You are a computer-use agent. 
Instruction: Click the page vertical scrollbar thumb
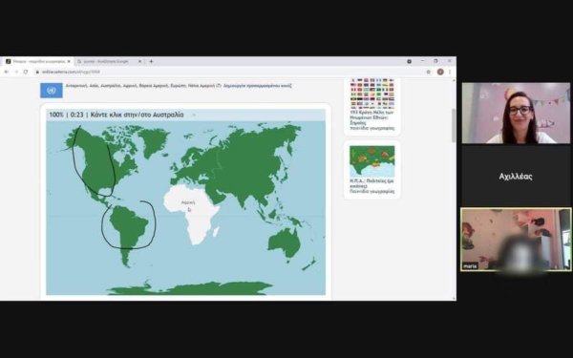point(454,125)
